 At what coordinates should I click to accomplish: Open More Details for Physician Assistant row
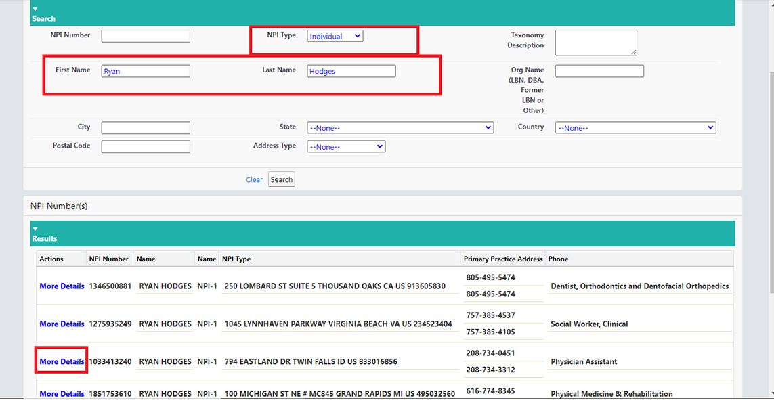click(x=62, y=362)
